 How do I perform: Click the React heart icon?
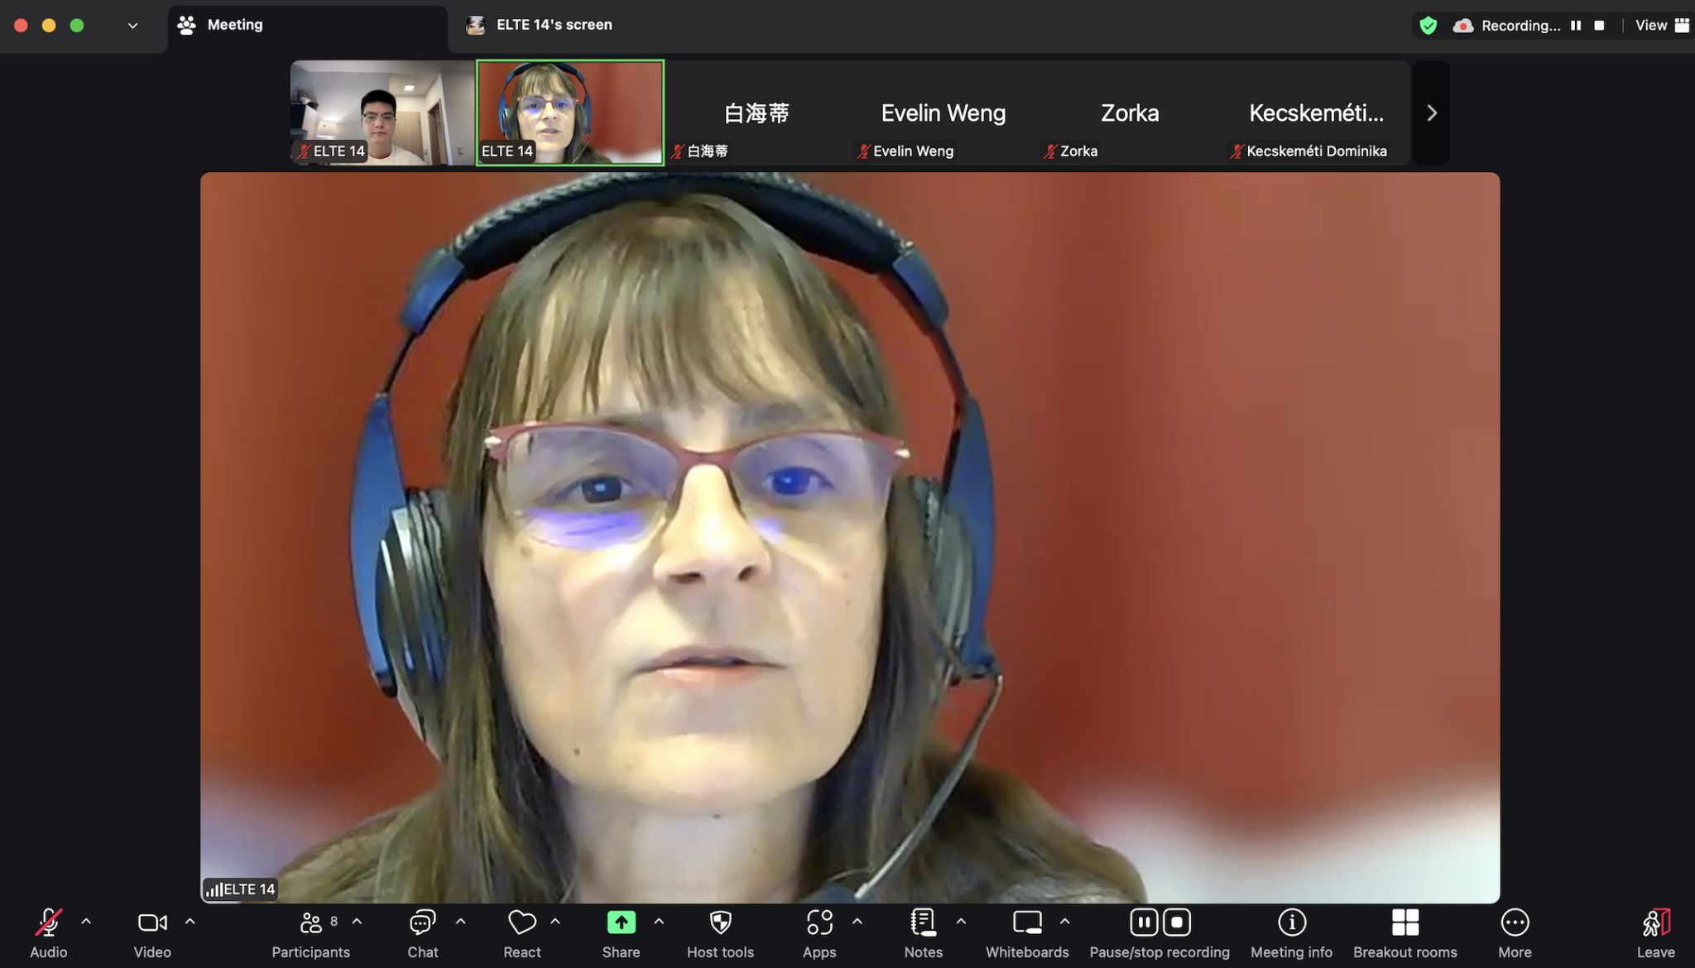(522, 922)
